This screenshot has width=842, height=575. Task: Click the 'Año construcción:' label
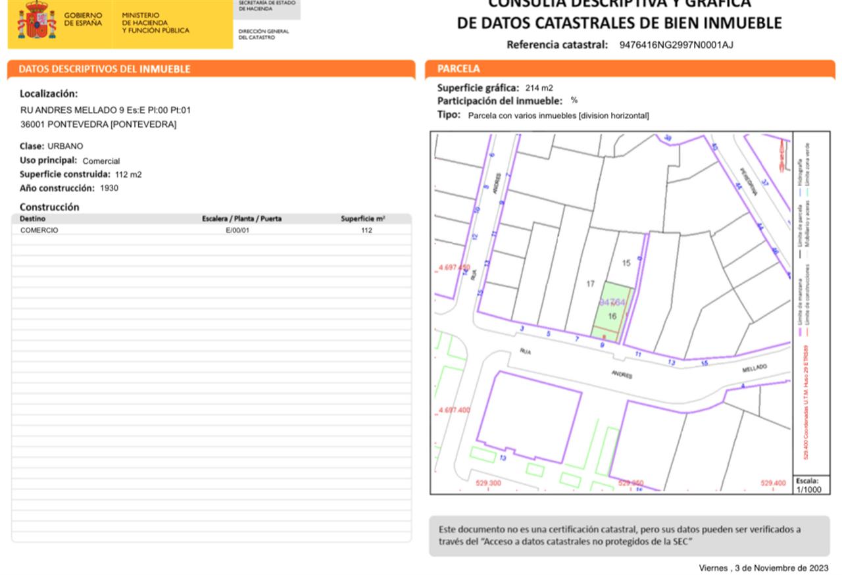tap(57, 187)
